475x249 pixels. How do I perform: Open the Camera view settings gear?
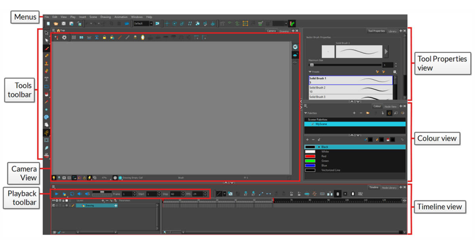pyautogui.click(x=64, y=37)
